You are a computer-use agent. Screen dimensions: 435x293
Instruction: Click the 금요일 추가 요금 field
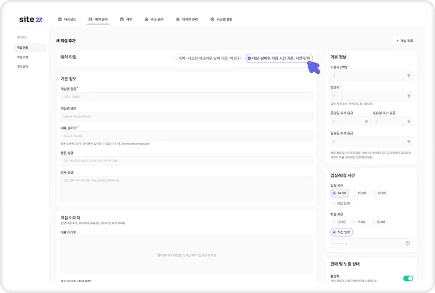[x=350, y=122]
